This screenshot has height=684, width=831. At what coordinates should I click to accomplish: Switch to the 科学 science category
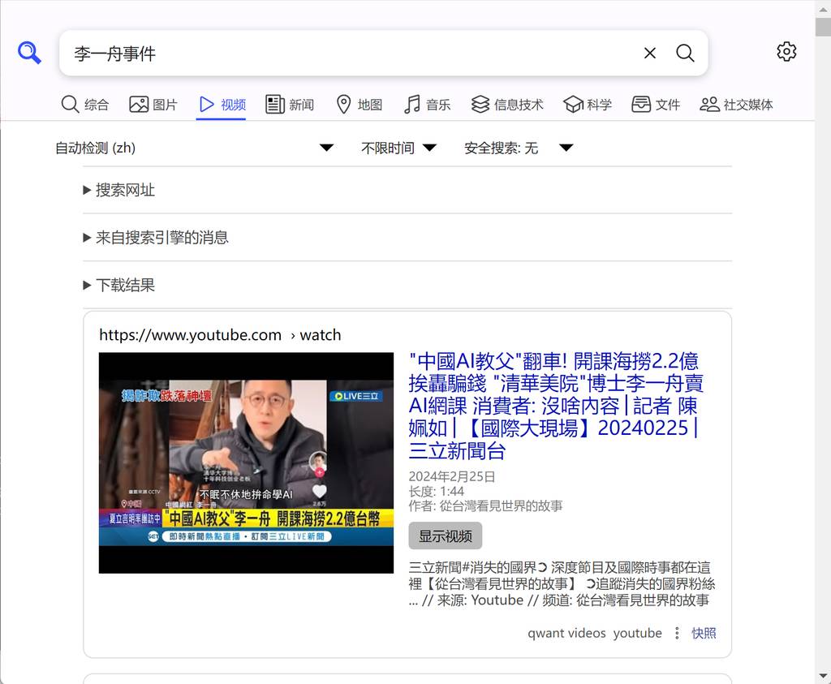(588, 105)
